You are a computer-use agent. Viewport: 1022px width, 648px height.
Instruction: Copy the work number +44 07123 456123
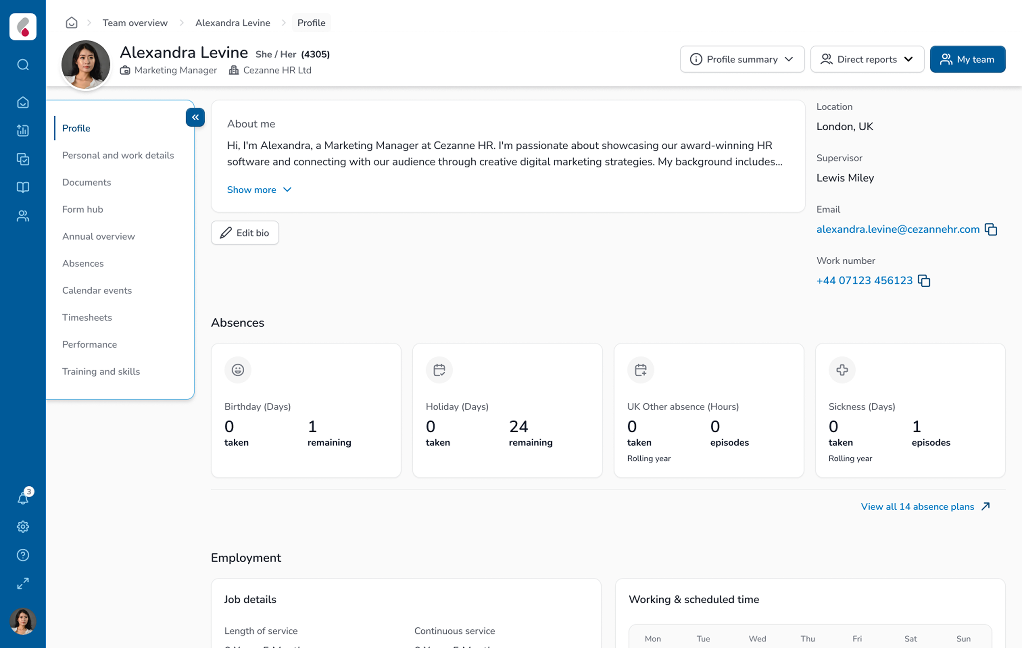click(924, 280)
